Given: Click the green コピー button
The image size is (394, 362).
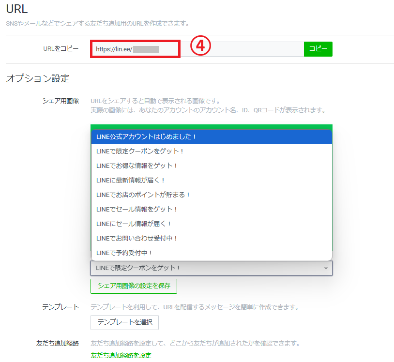Looking at the screenshot, I should [318, 49].
